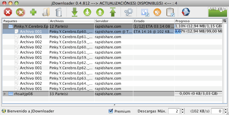Increase Descargas Máx. with the up stepper arrow
This screenshot has height=115, width=229.
coord(182,110)
